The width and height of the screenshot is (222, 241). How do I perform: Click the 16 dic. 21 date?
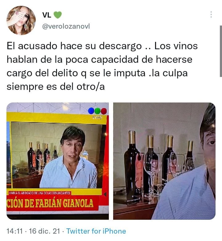click(x=44, y=231)
